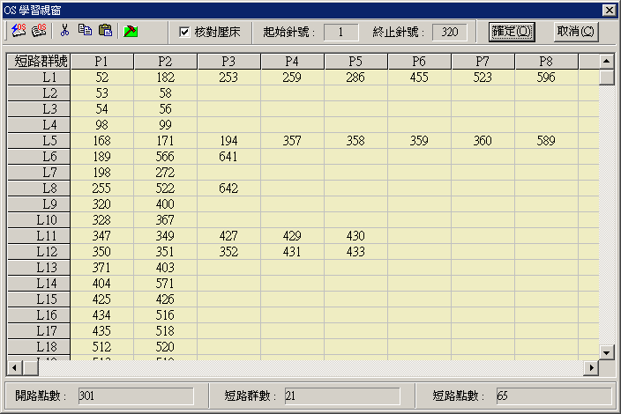Toggle the 核對壓床 checkbox
The width and height of the screenshot is (621, 414).
point(184,32)
